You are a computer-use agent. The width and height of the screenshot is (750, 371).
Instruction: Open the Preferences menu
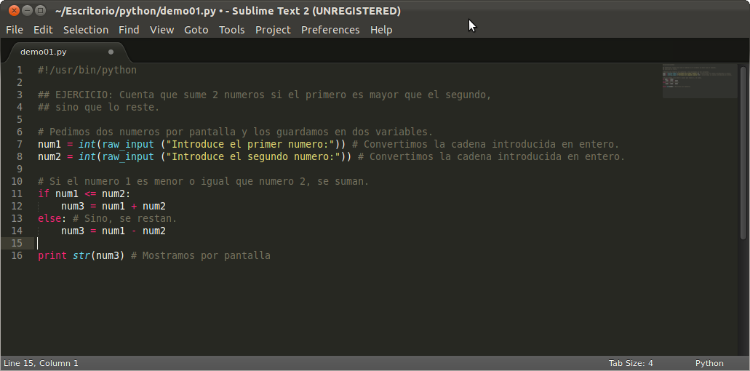(330, 30)
